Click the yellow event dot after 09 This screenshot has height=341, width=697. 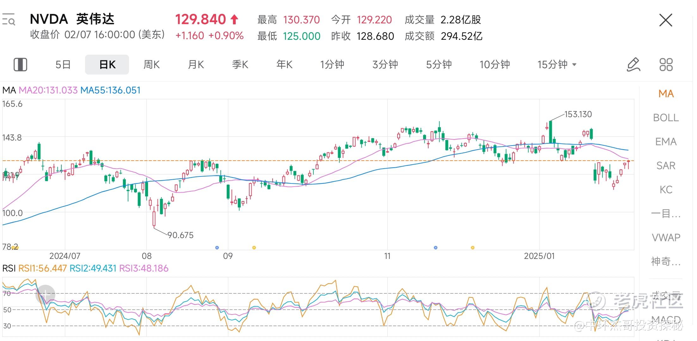pyautogui.click(x=254, y=248)
